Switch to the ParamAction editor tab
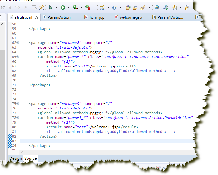218x175 pixels. click(58, 17)
